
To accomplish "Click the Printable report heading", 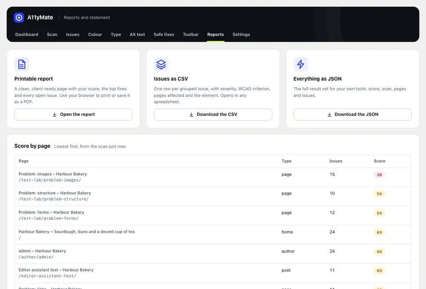I will coord(34,79).
